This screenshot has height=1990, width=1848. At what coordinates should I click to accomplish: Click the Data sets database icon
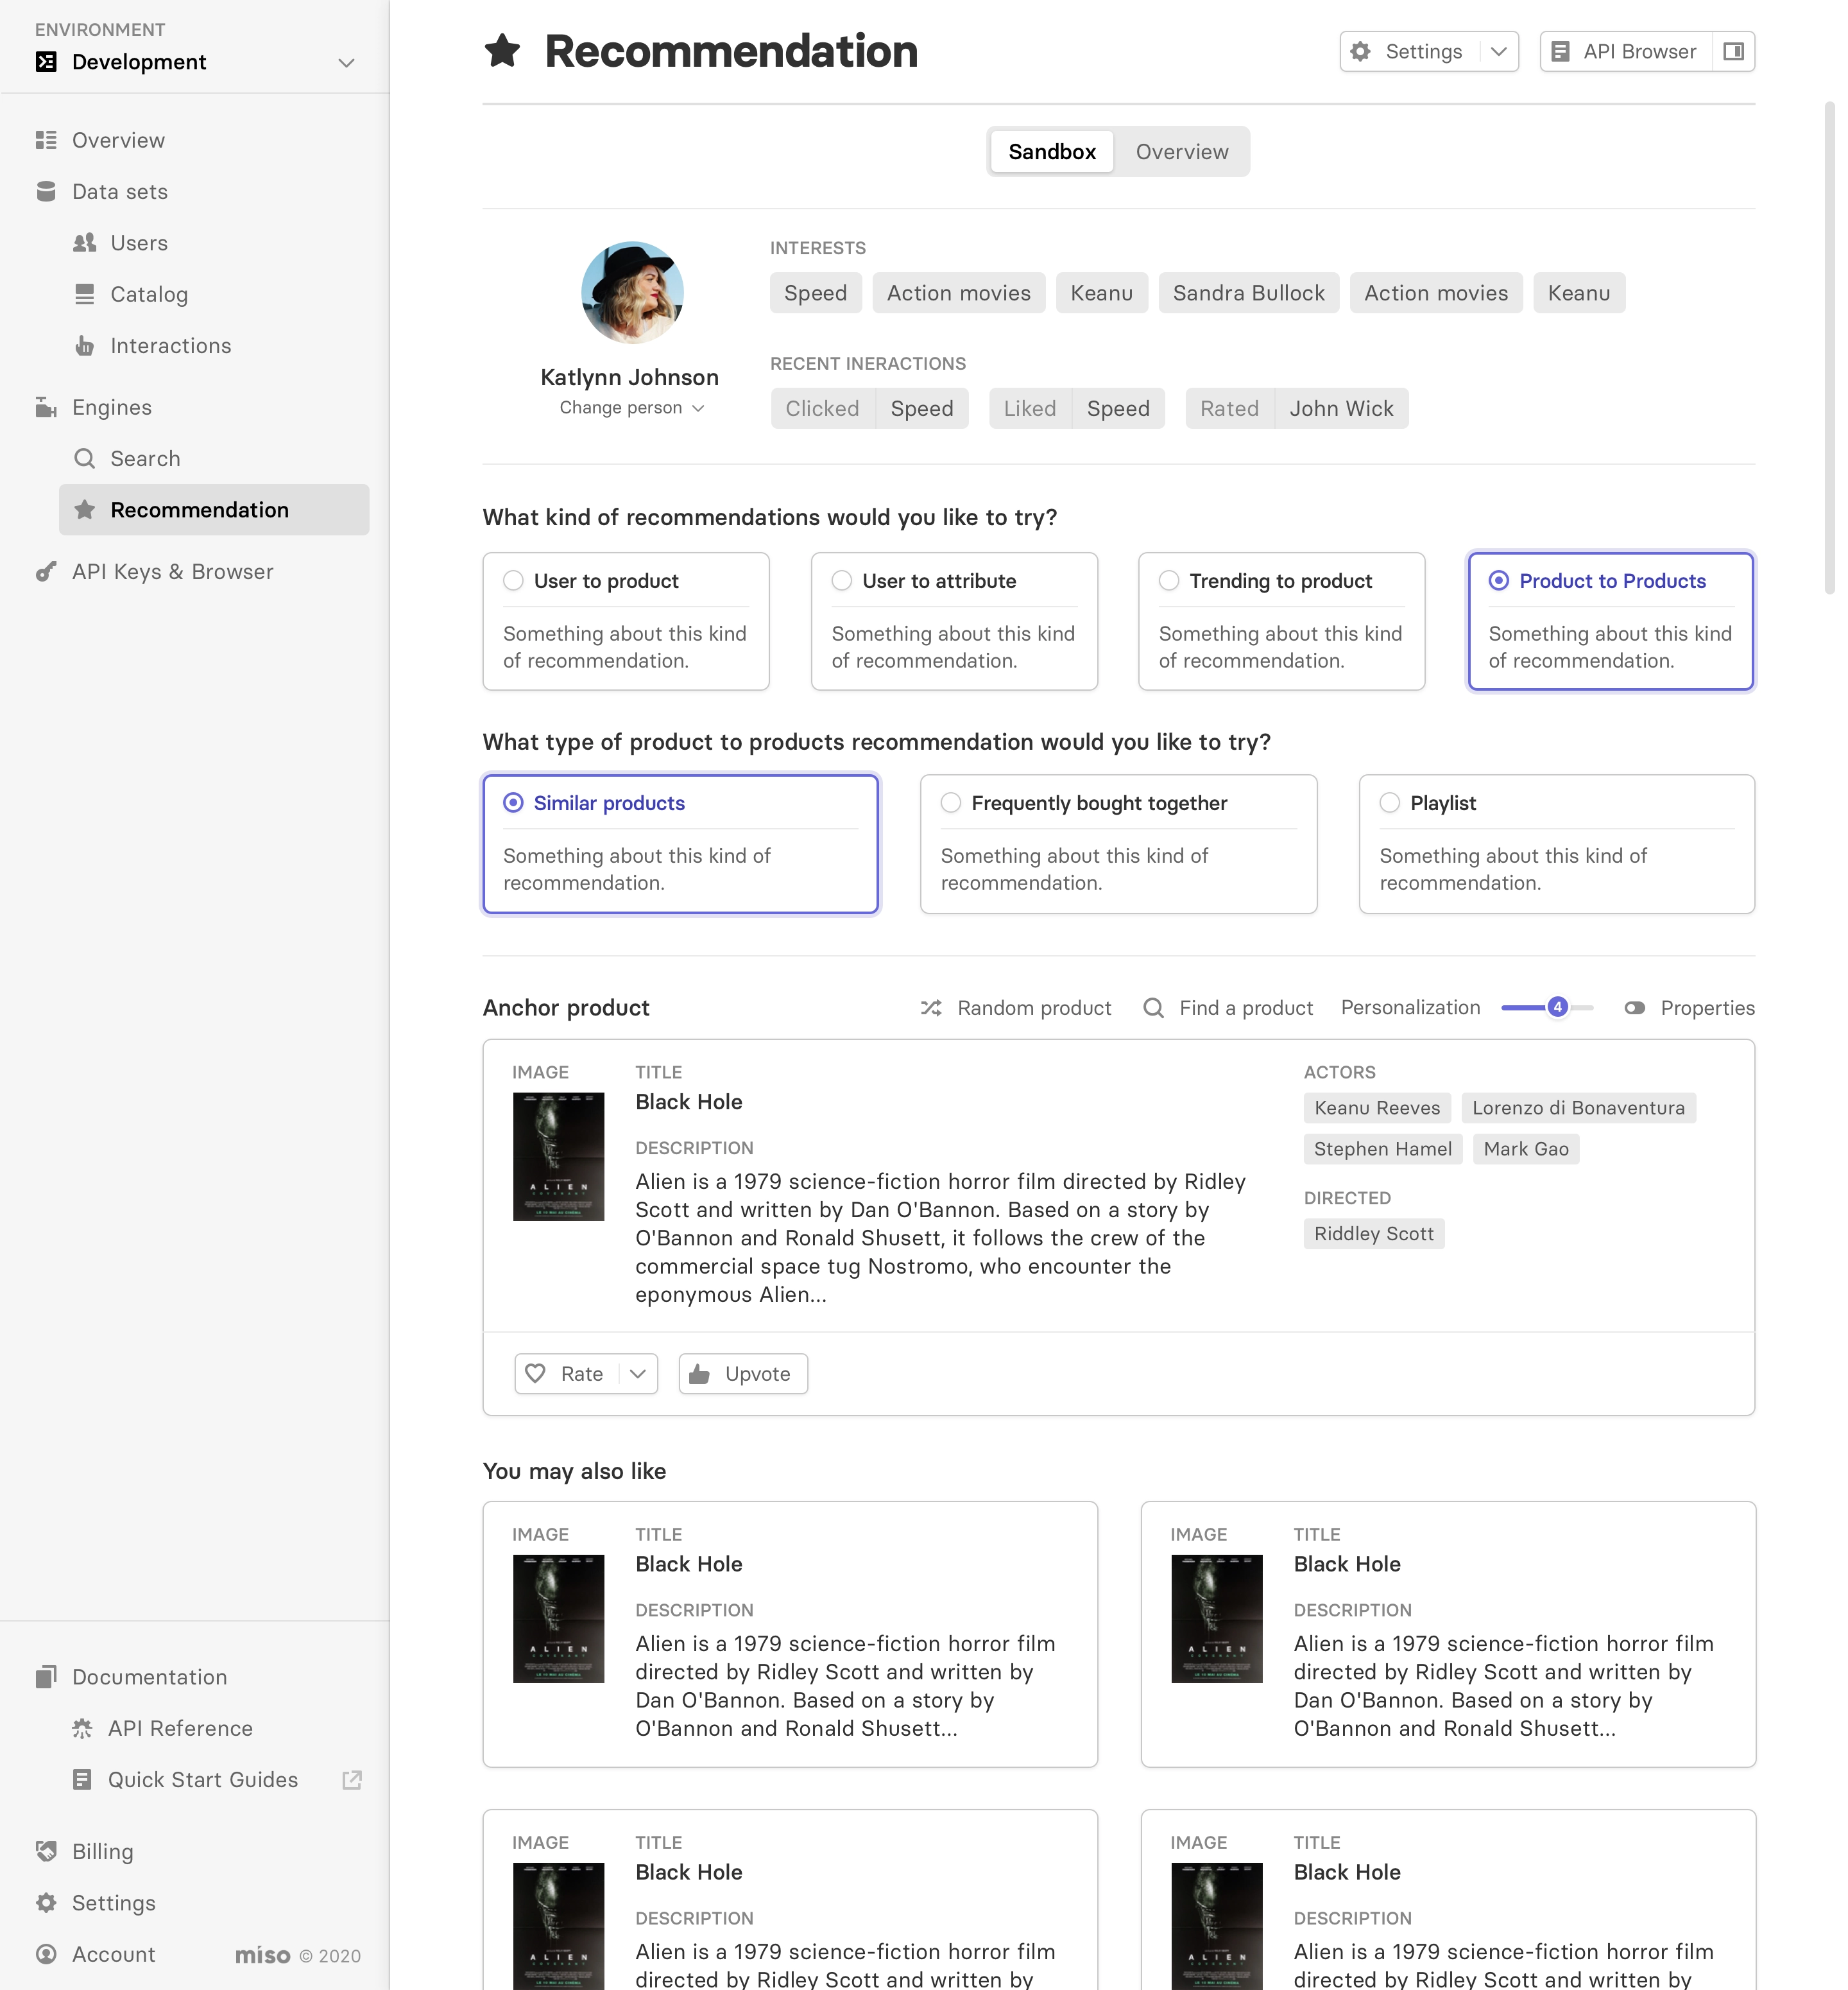tap(46, 191)
